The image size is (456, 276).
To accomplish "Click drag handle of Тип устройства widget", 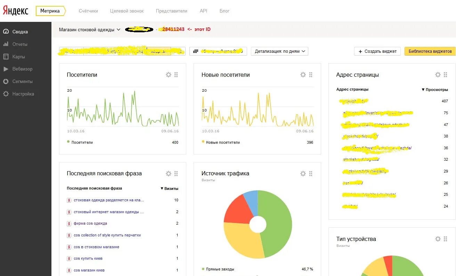I will pos(446,239).
